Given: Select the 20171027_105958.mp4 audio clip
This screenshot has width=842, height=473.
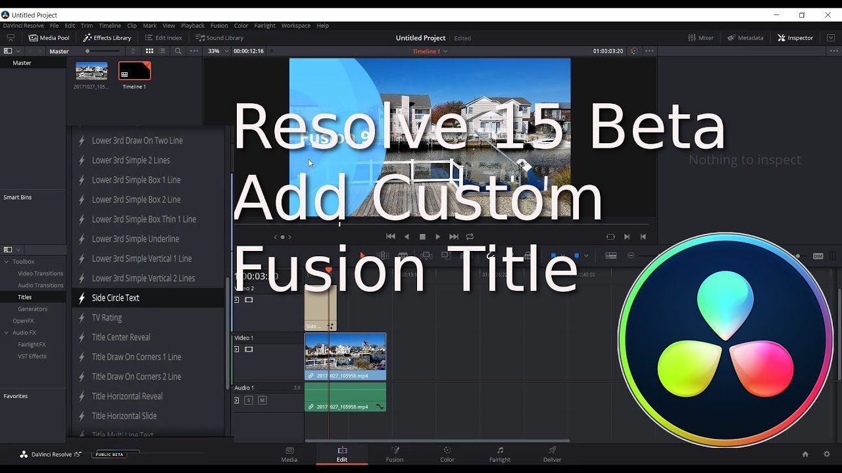Looking at the screenshot, I should [x=345, y=397].
